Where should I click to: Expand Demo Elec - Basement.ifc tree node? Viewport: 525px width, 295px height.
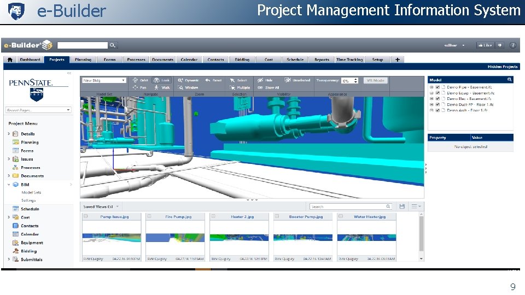click(x=431, y=98)
